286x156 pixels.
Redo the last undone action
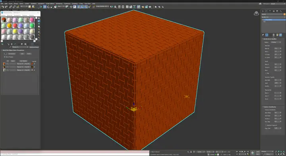coord(6,7)
